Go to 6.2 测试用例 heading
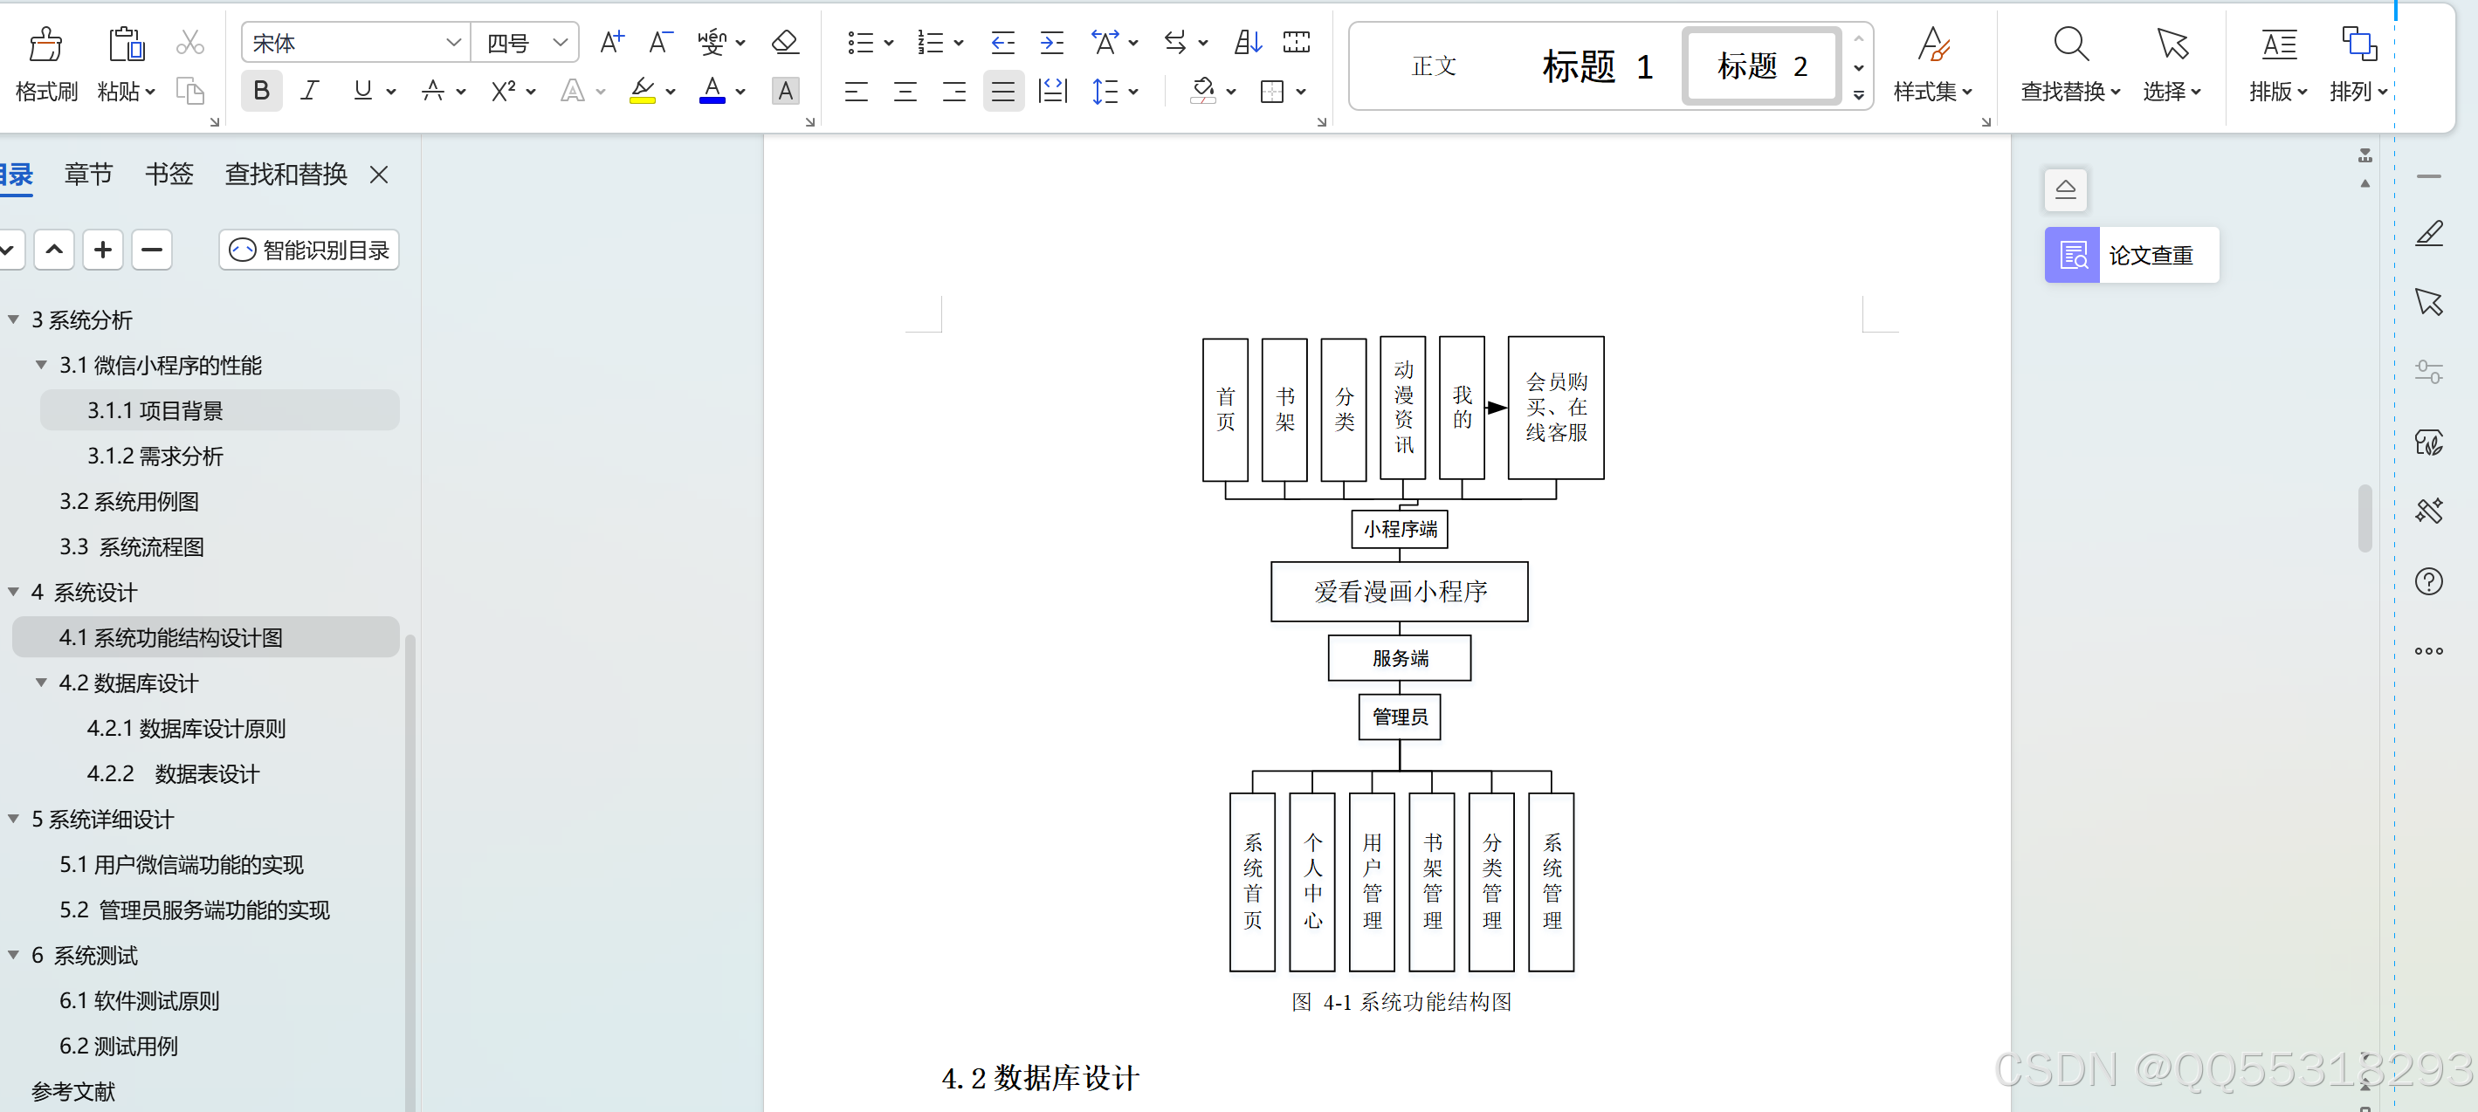 [119, 1046]
